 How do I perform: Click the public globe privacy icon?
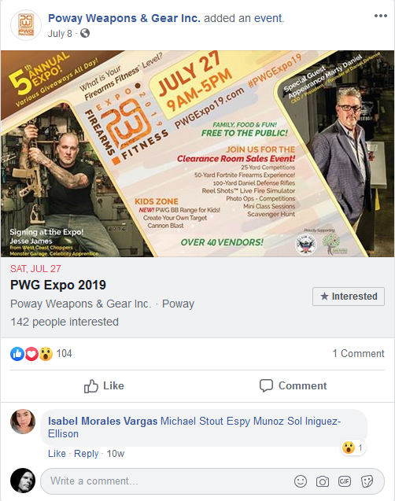point(85,33)
